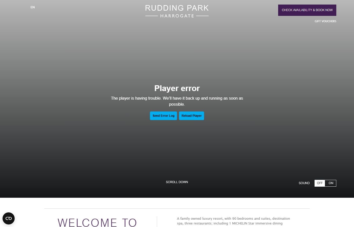Click the 'Player error' heading

coord(177,88)
